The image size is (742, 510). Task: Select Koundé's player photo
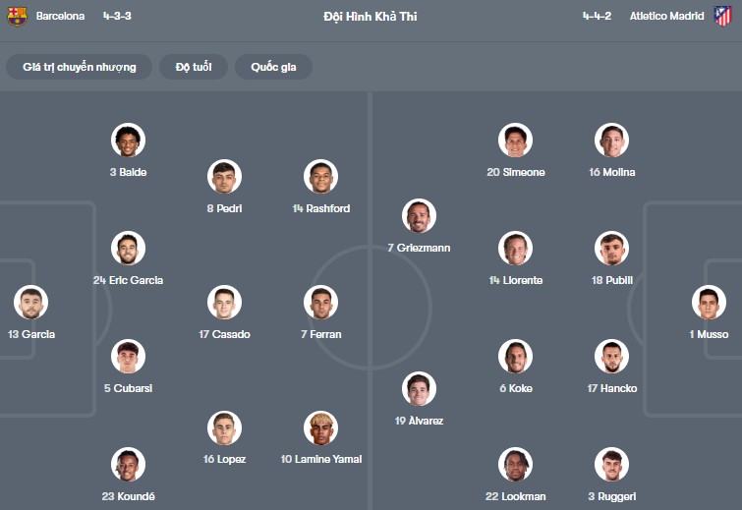click(128, 464)
